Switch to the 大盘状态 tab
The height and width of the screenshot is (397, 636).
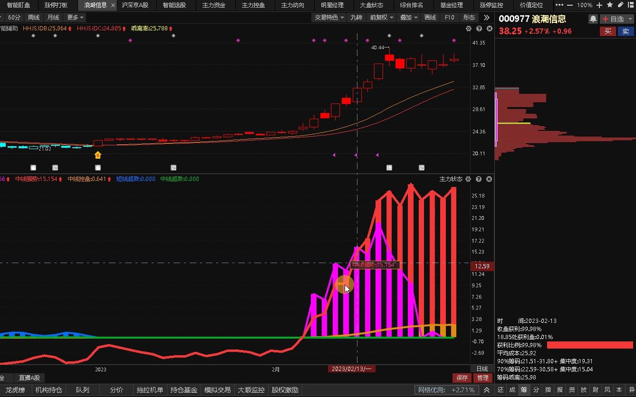372,5
